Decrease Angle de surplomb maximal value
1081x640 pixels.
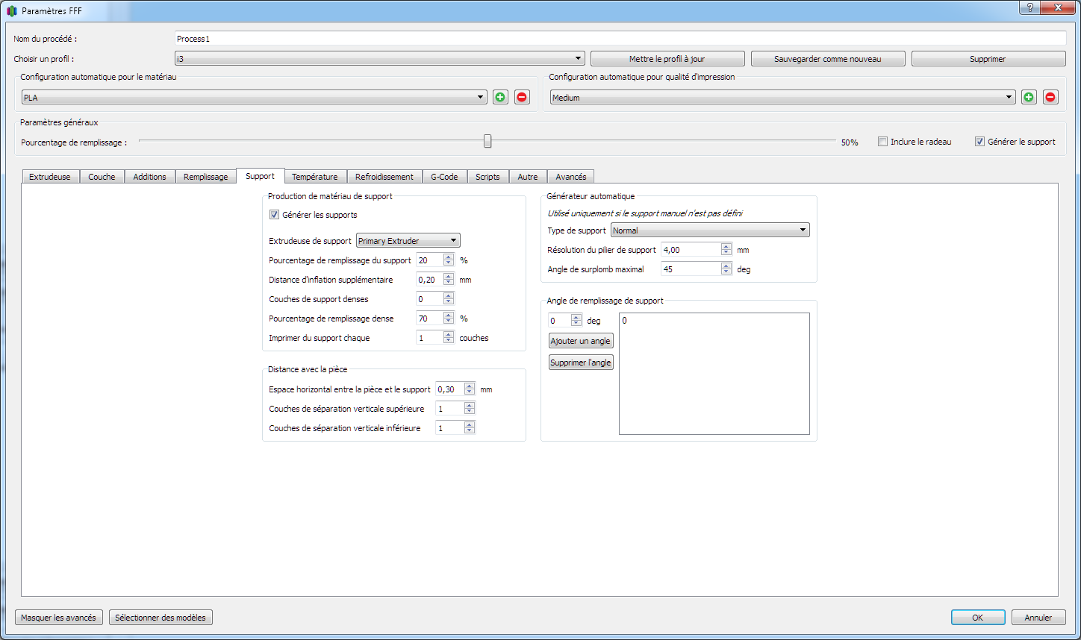[726, 272]
